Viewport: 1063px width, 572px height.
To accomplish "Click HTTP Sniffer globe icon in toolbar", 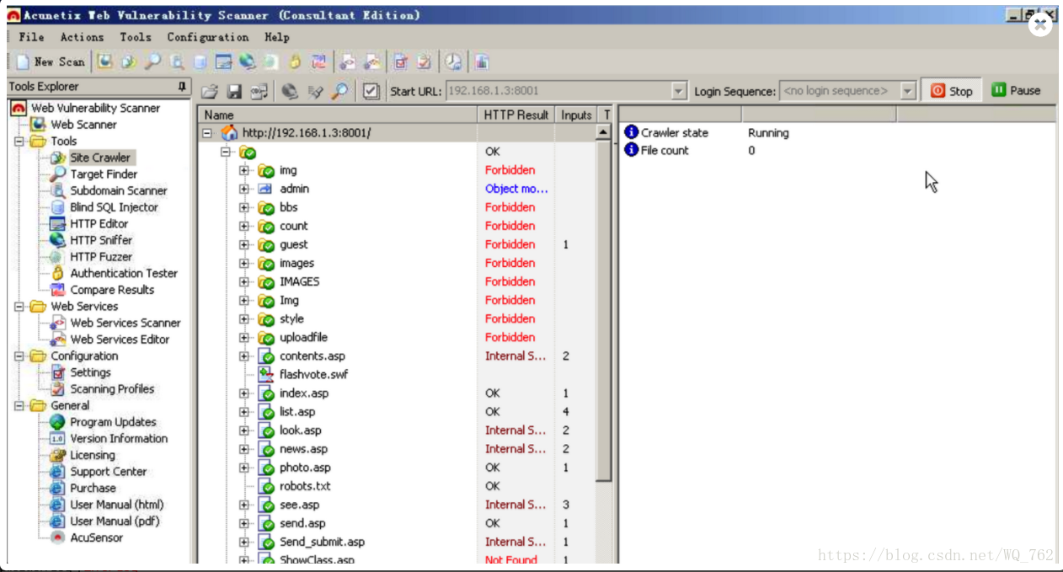I will click(247, 61).
